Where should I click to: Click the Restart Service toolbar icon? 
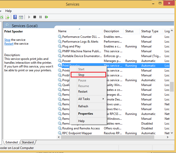[46, 17]
